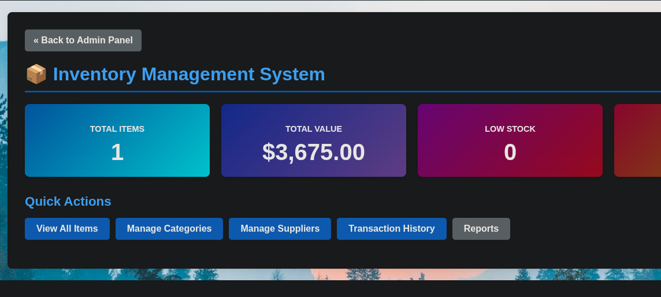Click the Inventory Management System heading
Image resolution: width=661 pixels, height=297 pixels.
pos(189,74)
